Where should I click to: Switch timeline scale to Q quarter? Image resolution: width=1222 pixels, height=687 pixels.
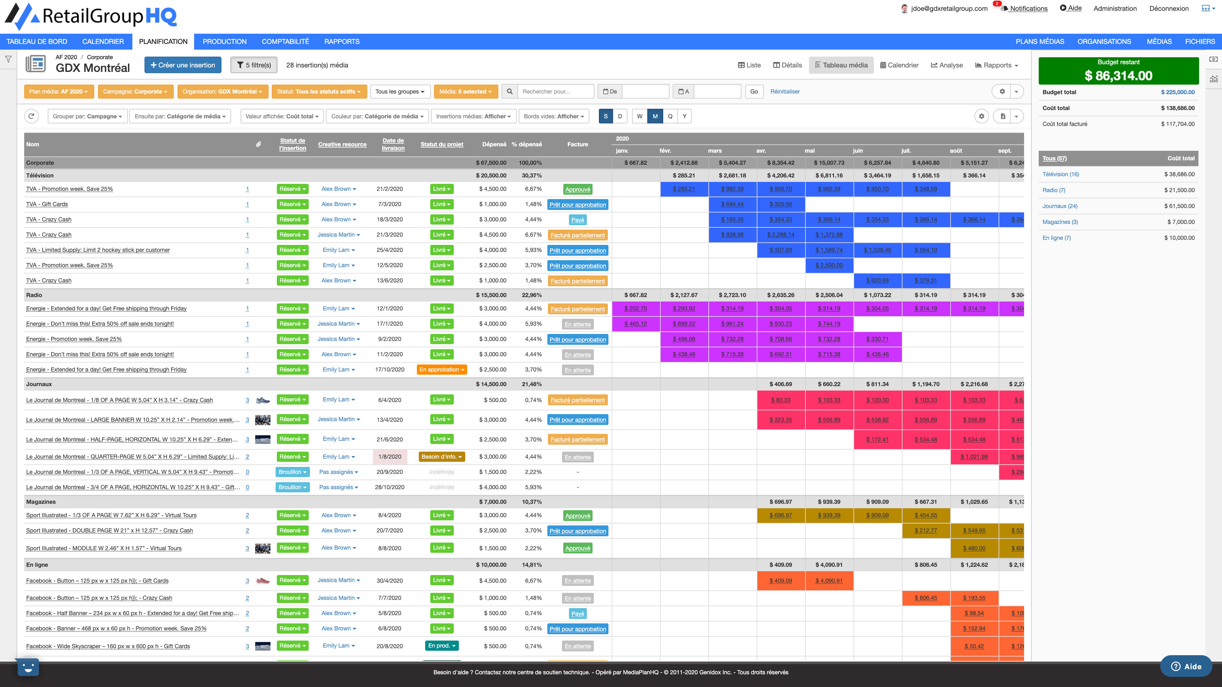[670, 116]
